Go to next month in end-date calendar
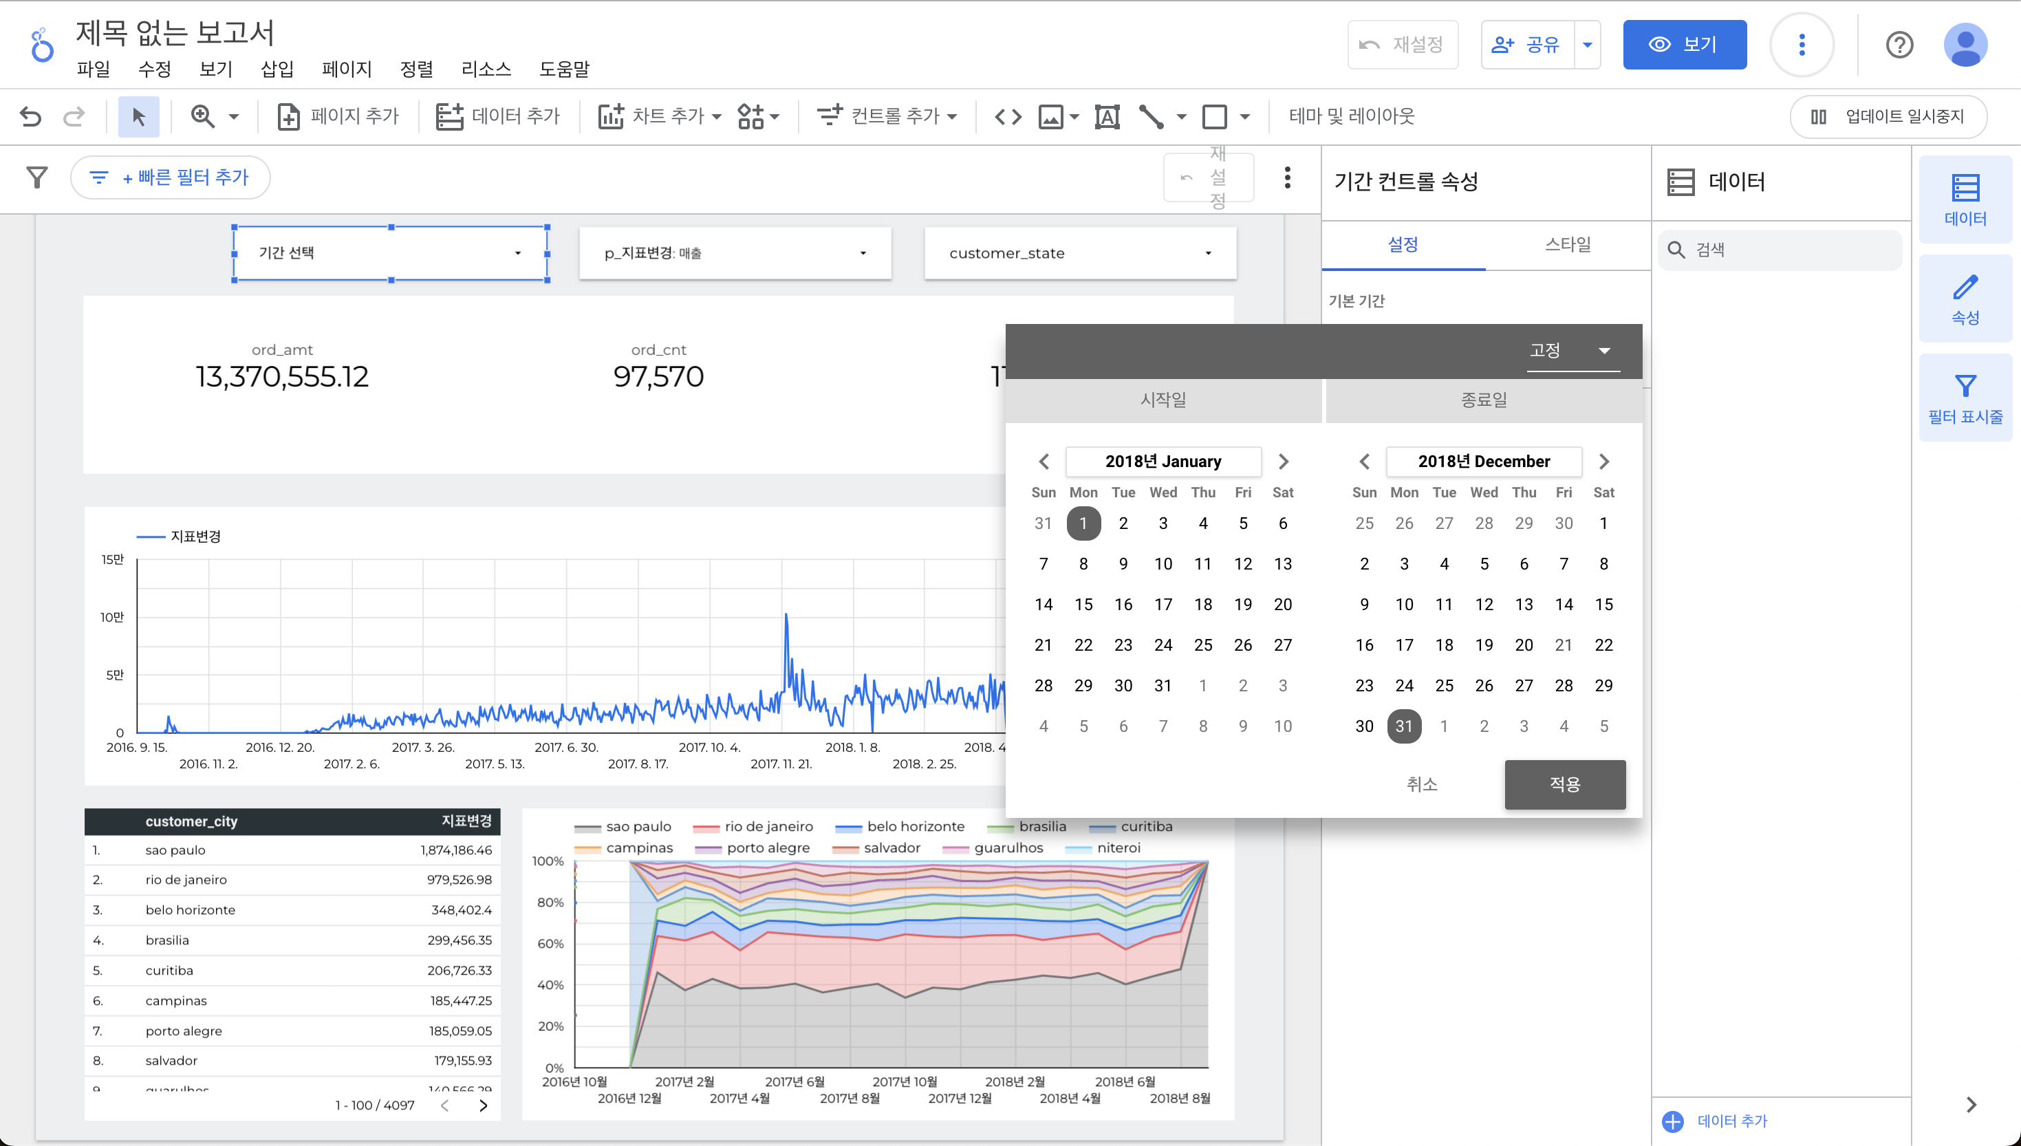2021x1146 pixels. click(1603, 462)
